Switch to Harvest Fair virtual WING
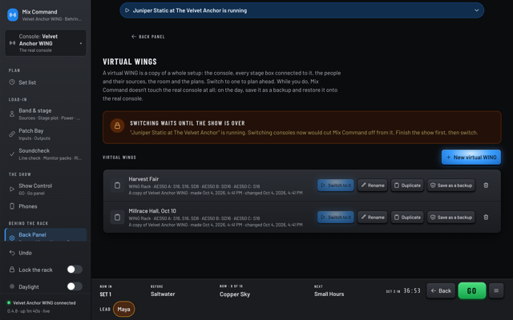Image resolution: width=513 pixels, height=320 pixels. 335,186
